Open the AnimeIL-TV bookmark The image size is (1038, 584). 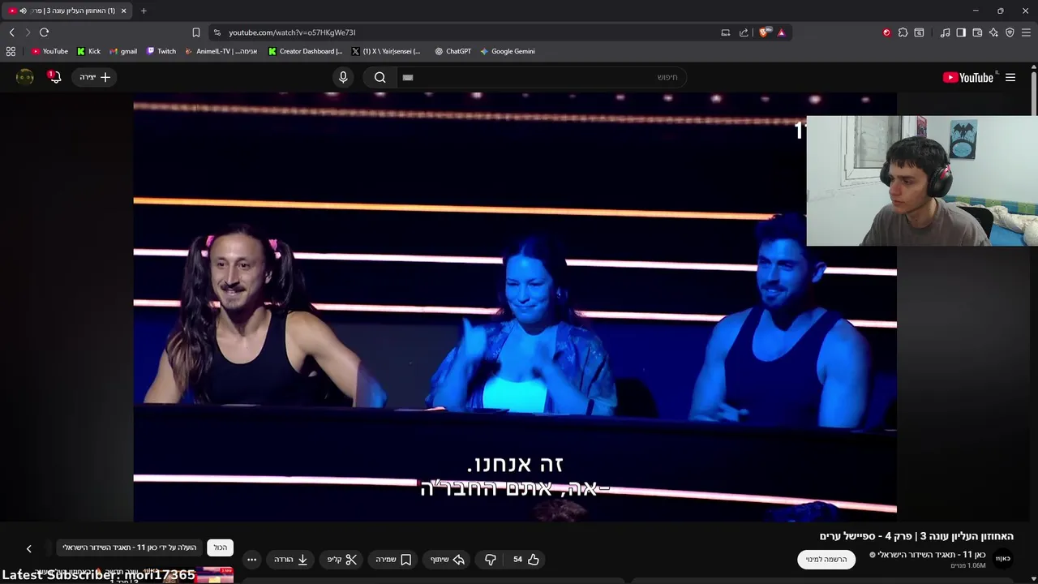coord(221,51)
